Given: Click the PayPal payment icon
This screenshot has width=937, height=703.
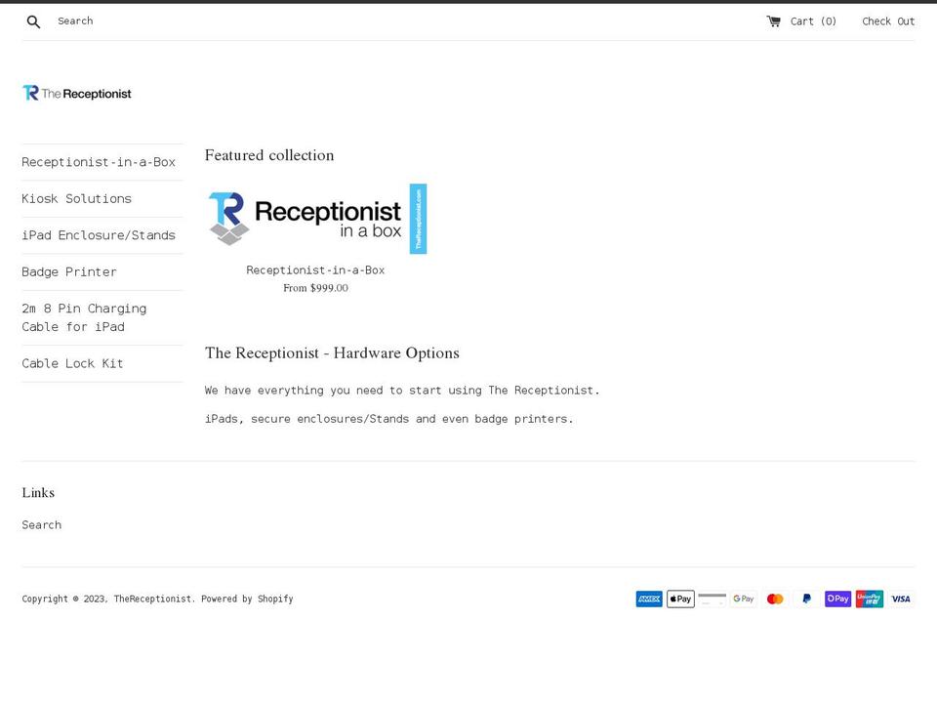Looking at the screenshot, I should (x=807, y=599).
